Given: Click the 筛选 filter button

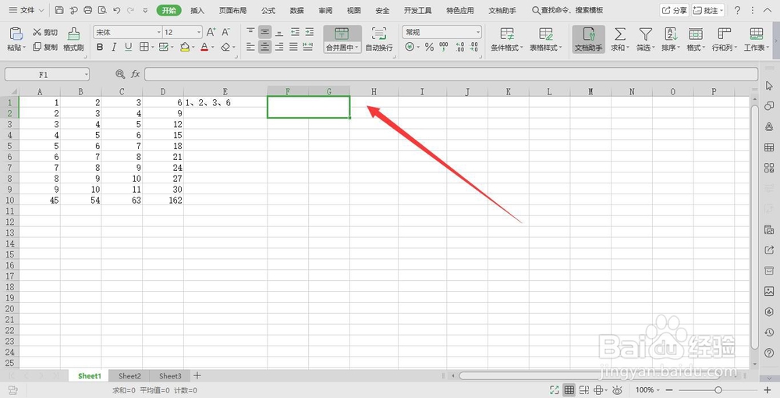Looking at the screenshot, I should click(645, 40).
